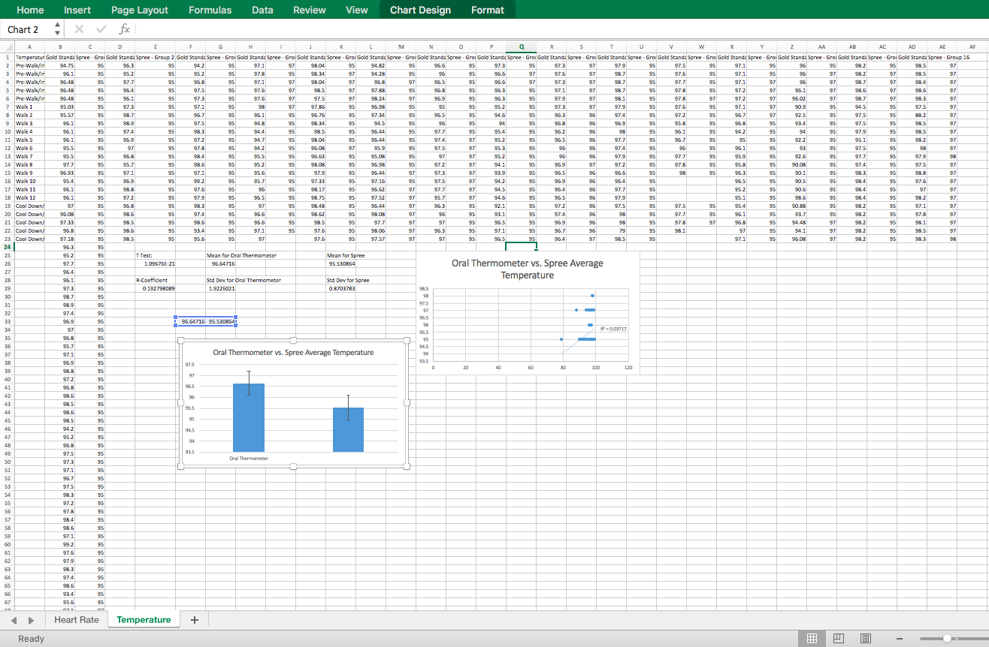Adjust the zoom slider handle
The height and width of the screenshot is (647, 989).
point(947,638)
